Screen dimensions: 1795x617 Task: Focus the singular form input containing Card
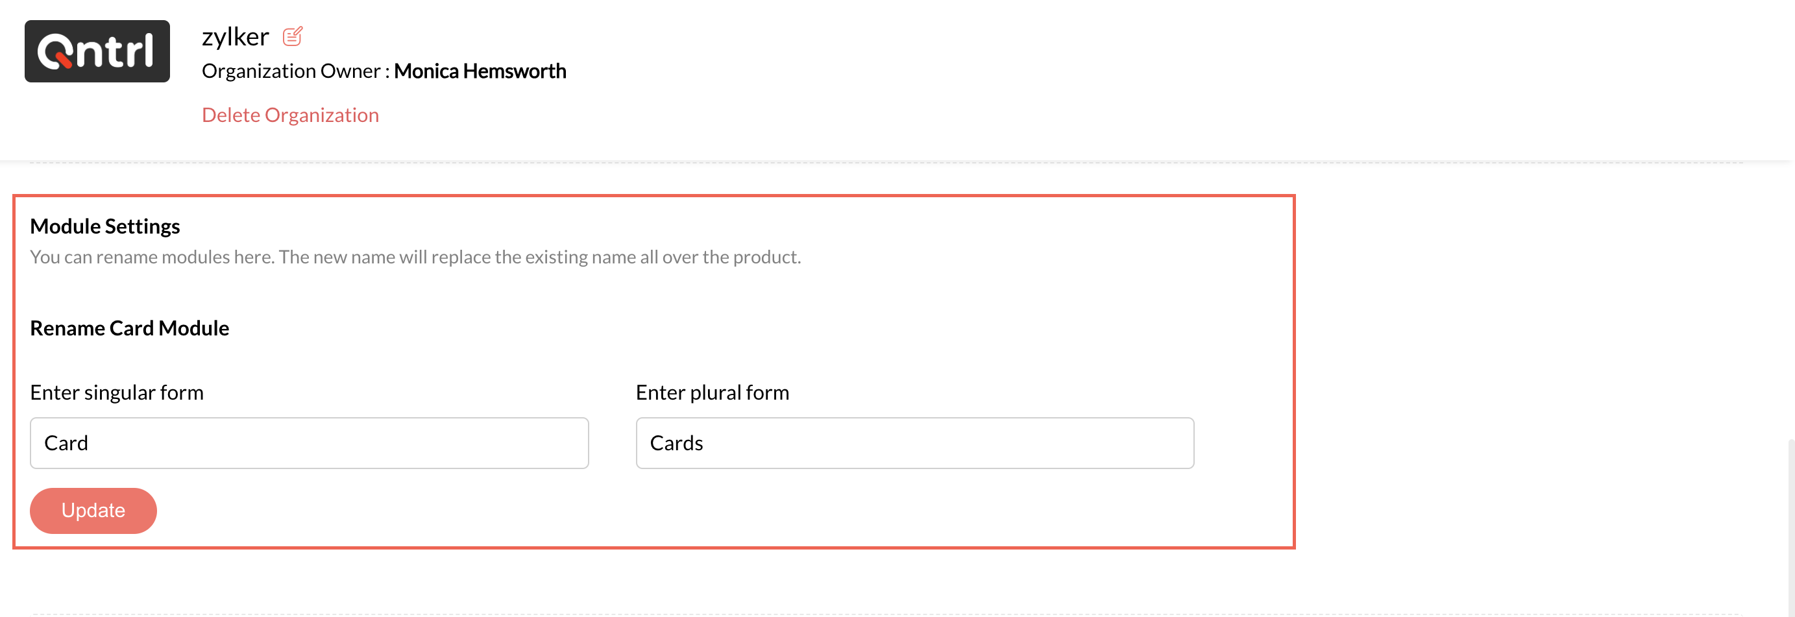click(x=309, y=443)
